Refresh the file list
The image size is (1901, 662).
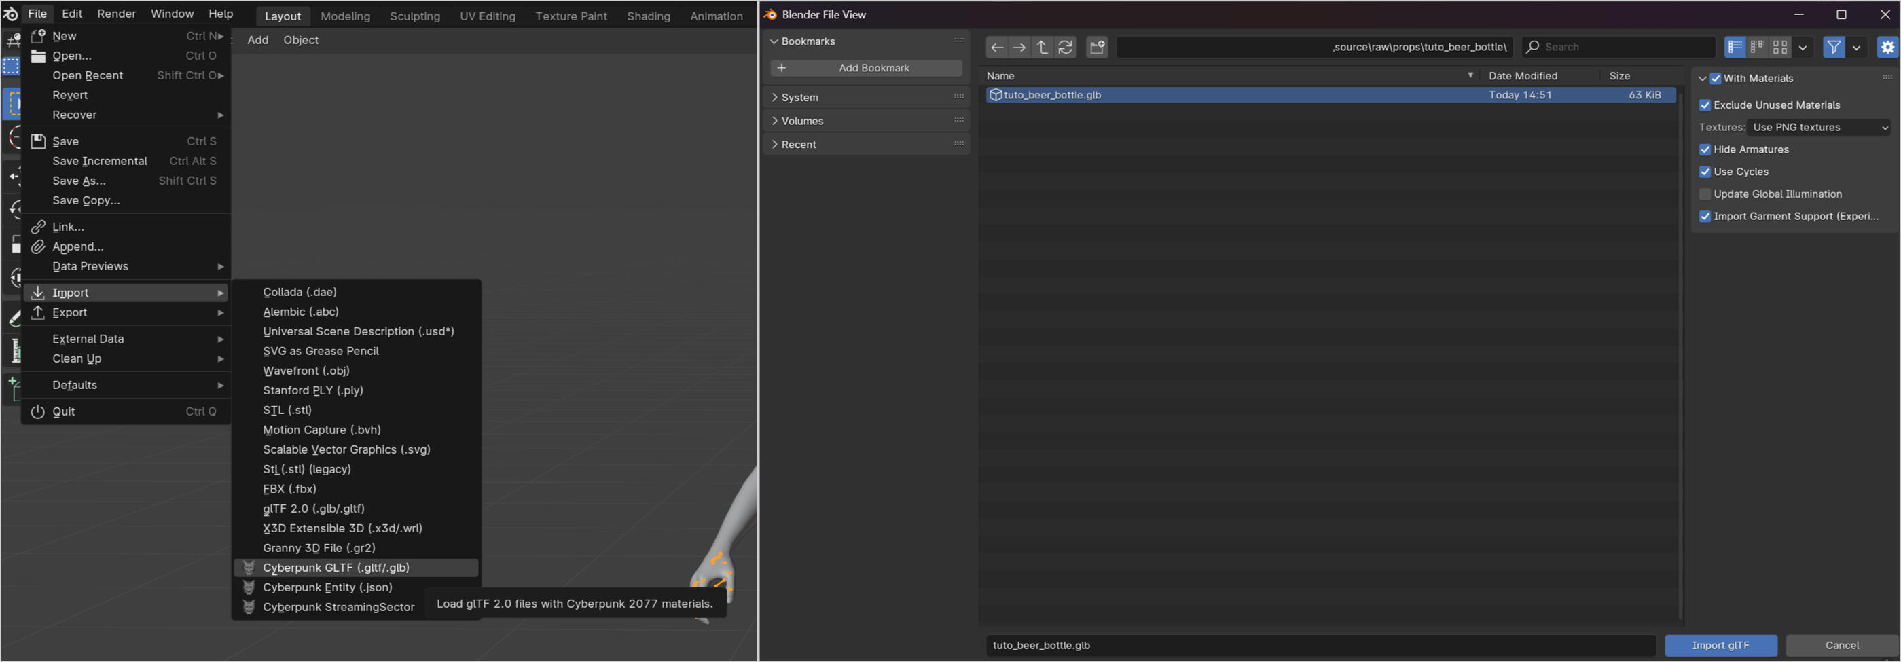[x=1065, y=48]
